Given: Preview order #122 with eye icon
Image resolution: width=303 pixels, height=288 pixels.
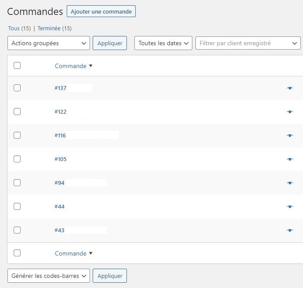Looking at the screenshot, I should [x=289, y=112].
